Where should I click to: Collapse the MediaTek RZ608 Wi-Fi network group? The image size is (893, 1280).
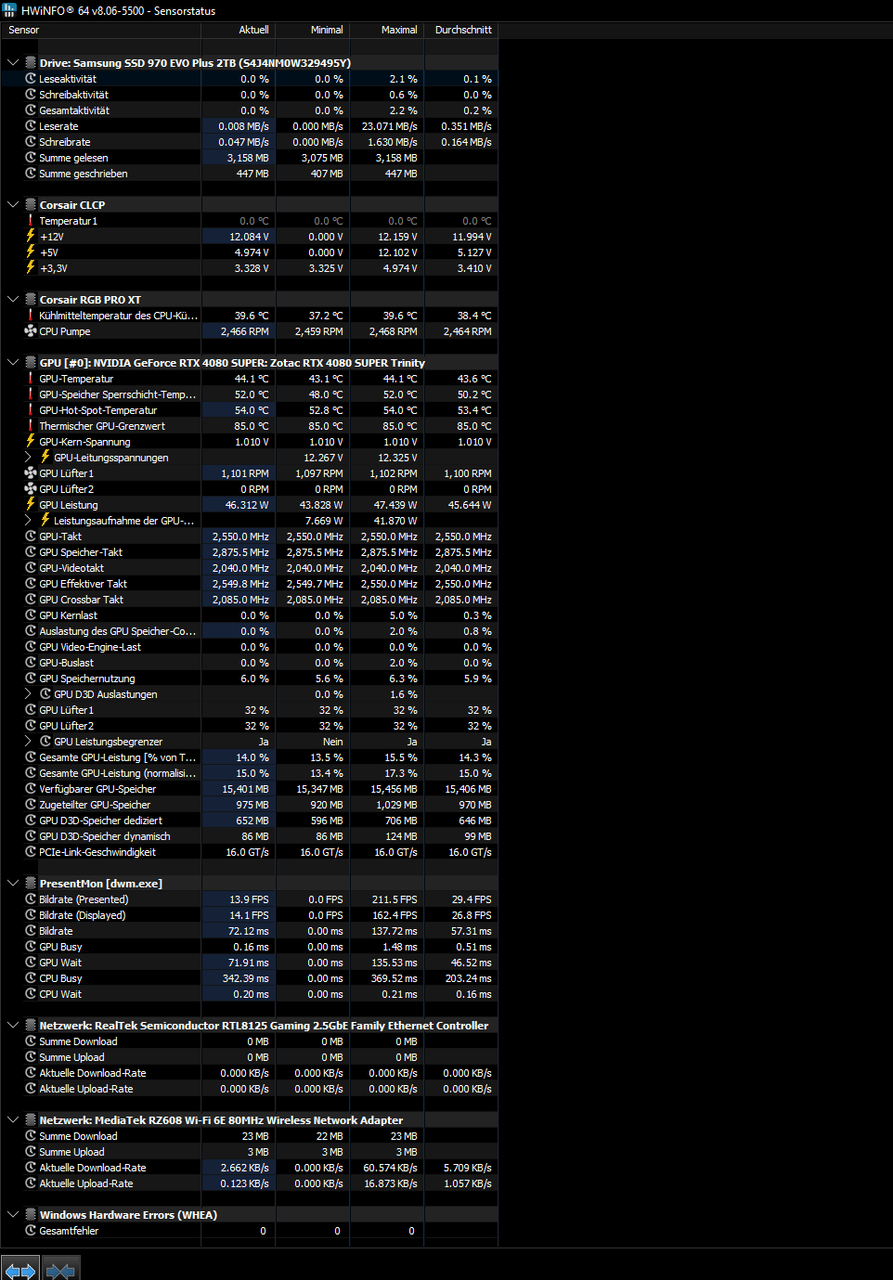point(13,1120)
